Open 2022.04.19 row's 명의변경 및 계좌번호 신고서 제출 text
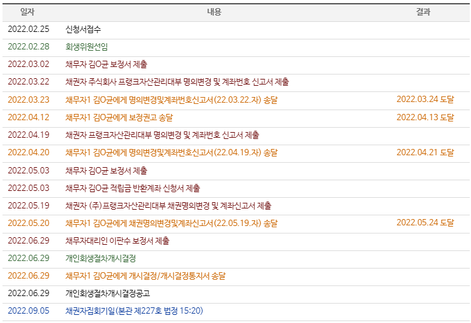This screenshot has height=323, width=471. [206, 135]
